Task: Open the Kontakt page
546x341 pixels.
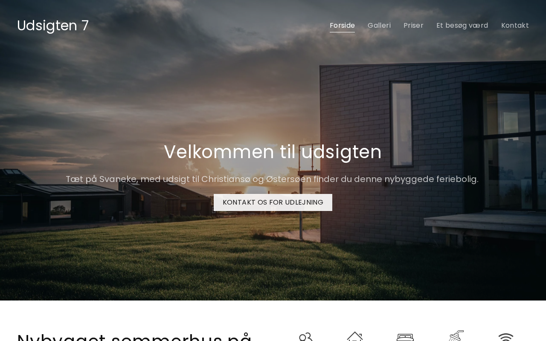Action: [x=515, y=26]
